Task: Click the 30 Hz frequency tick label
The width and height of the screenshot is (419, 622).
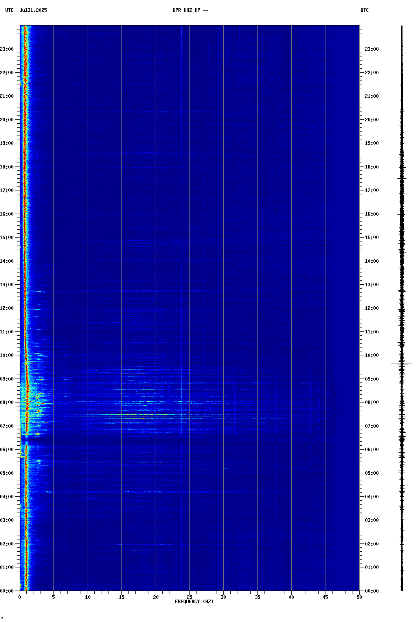Action: coord(223,597)
